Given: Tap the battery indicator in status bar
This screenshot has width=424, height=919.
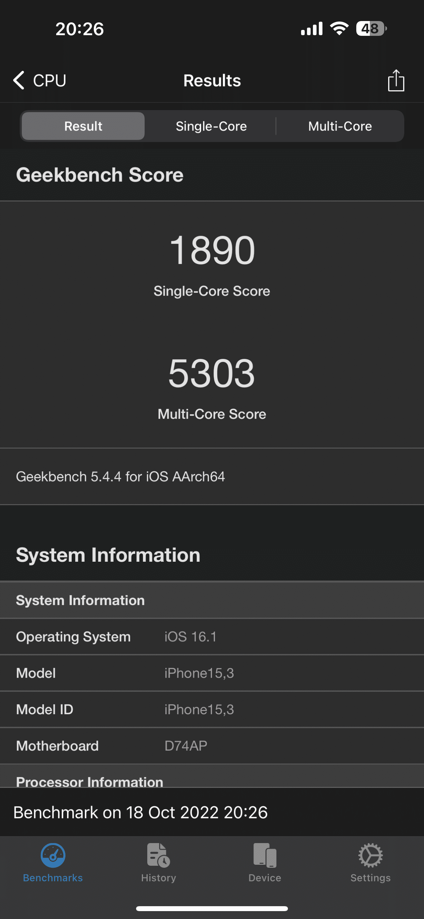Looking at the screenshot, I should (x=371, y=29).
